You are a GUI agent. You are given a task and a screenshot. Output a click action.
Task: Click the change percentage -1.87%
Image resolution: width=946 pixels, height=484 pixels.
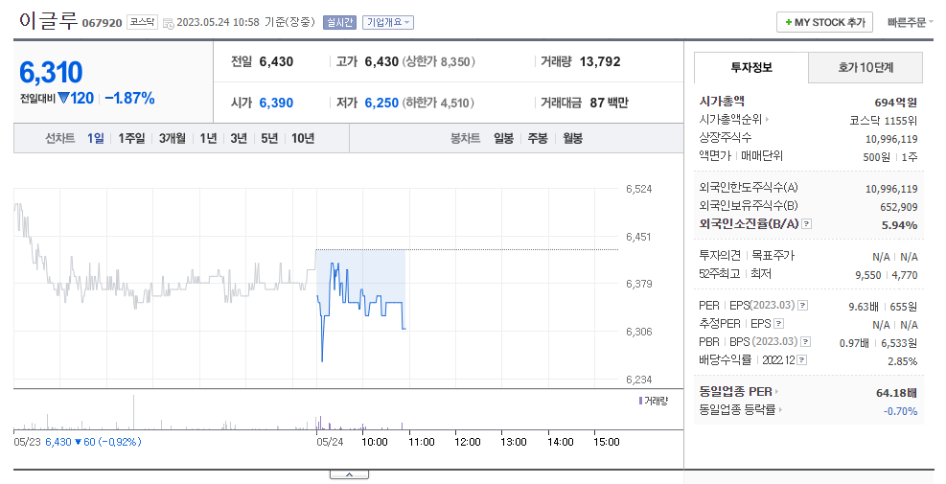click(129, 99)
